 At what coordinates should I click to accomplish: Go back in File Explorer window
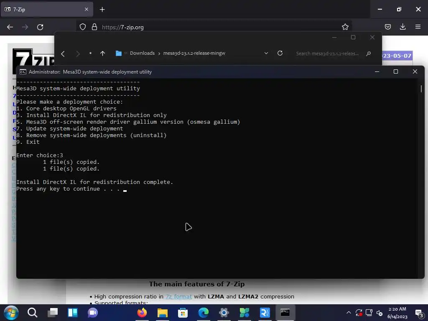pyautogui.click(x=63, y=54)
